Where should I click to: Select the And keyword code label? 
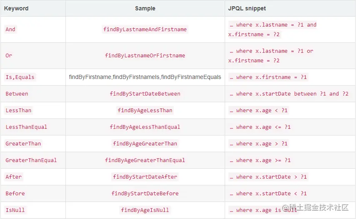point(10,30)
